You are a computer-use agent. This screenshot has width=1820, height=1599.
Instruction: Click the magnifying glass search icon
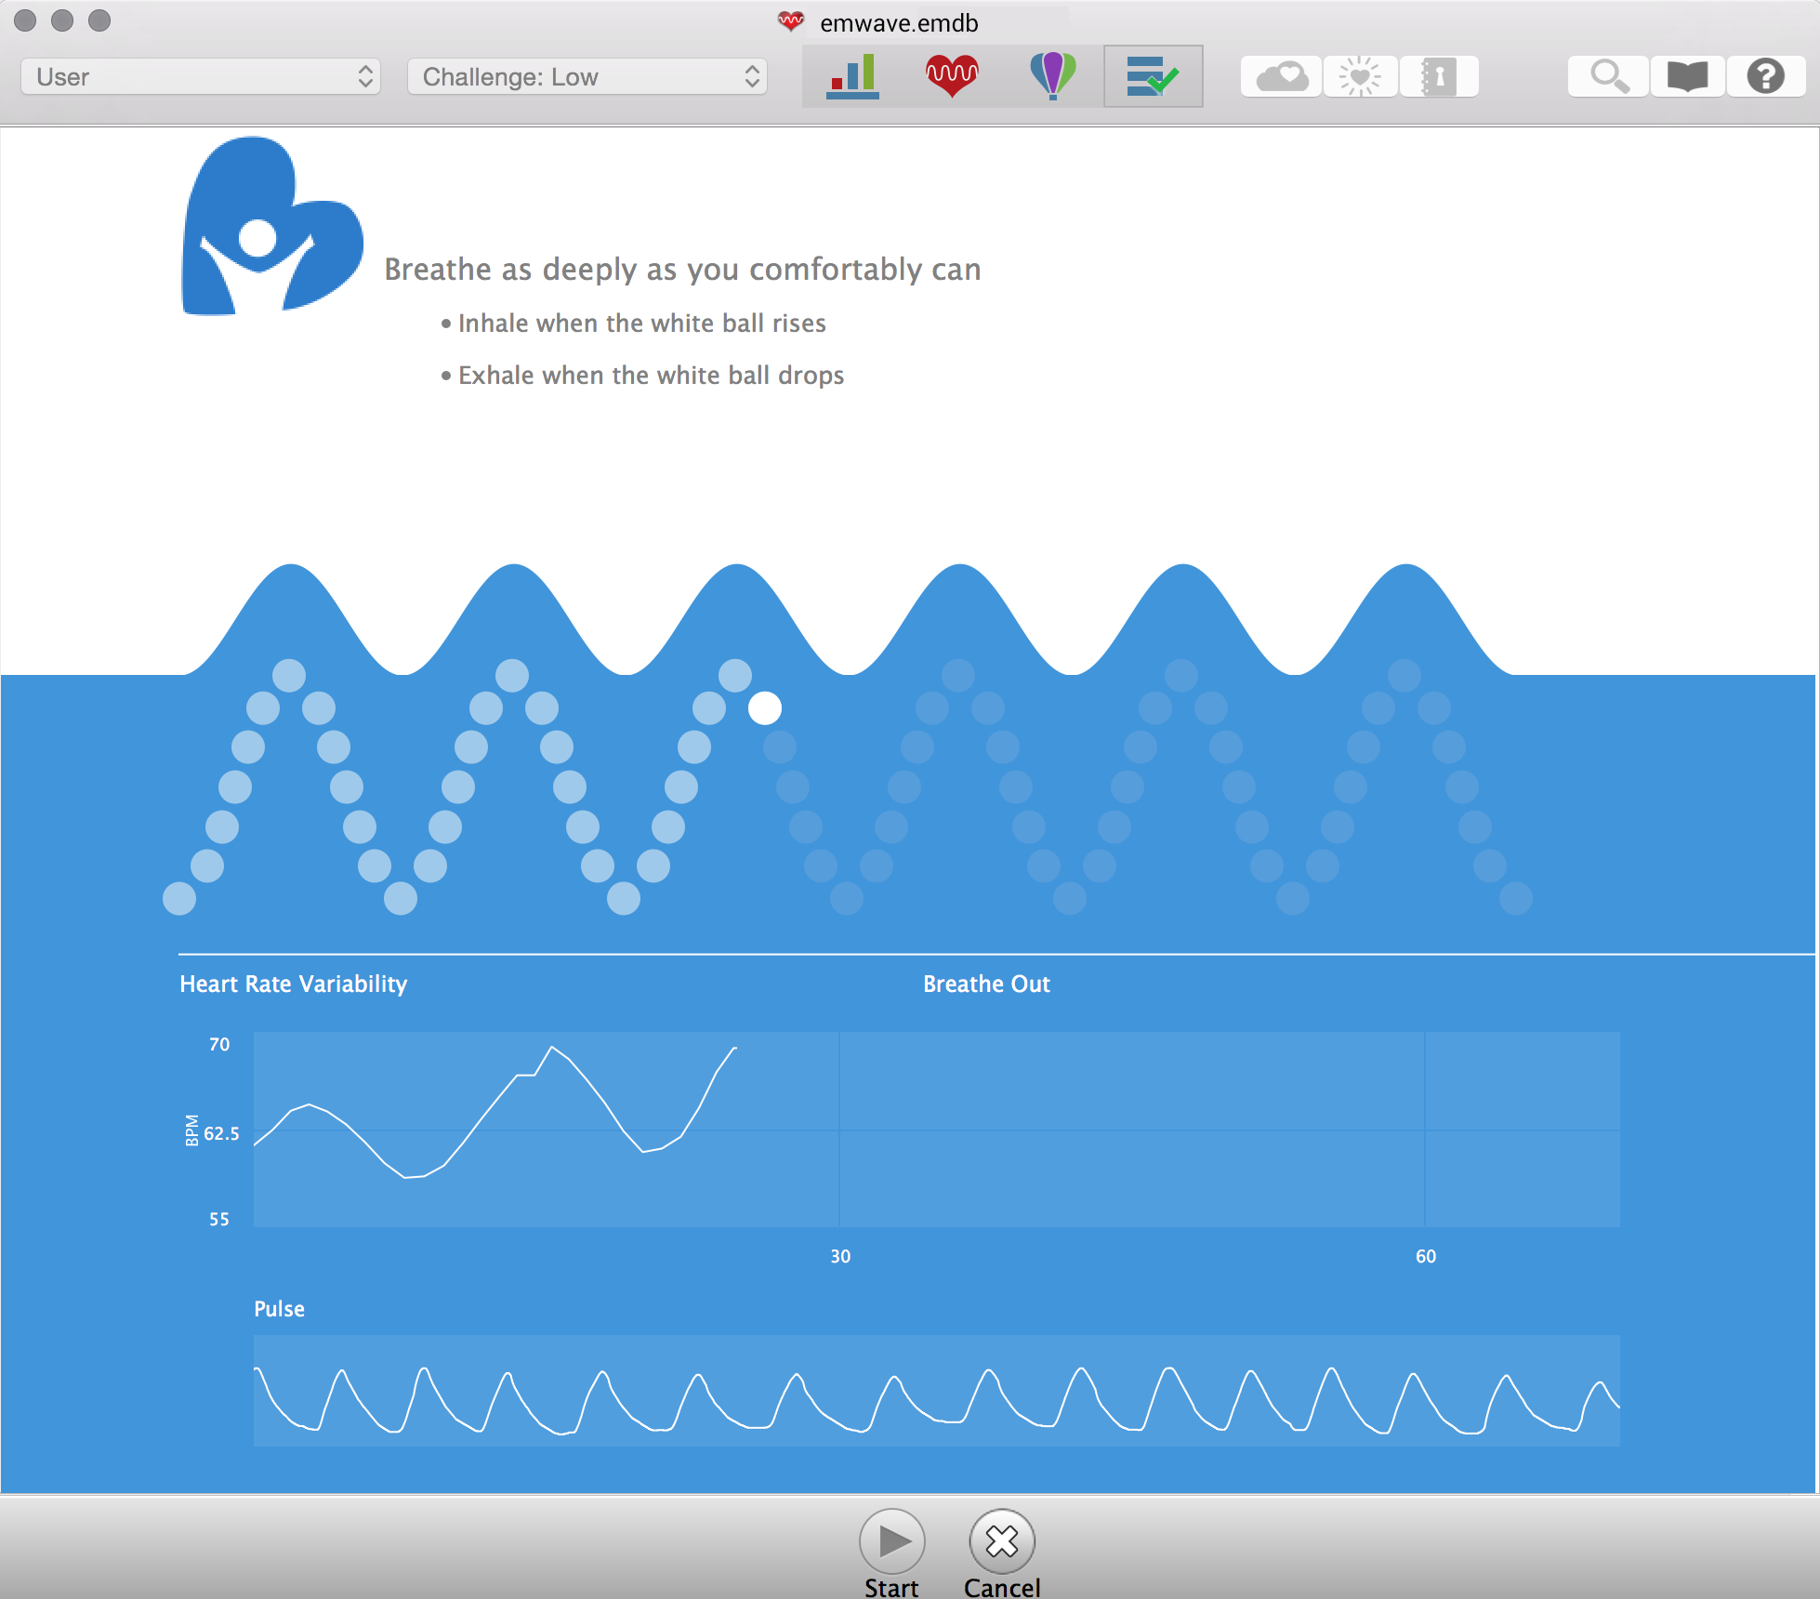1609,76
